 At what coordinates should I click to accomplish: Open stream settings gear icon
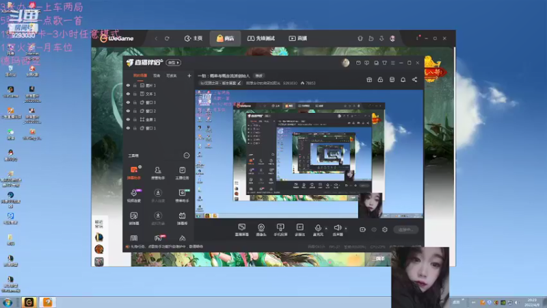(385, 229)
